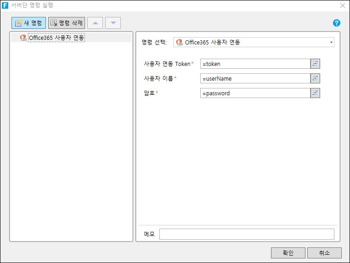Image resolution: width=350 pixels, height=263 pixels.
Task: Move the command up with the up arrow
Action: [95, 23]
